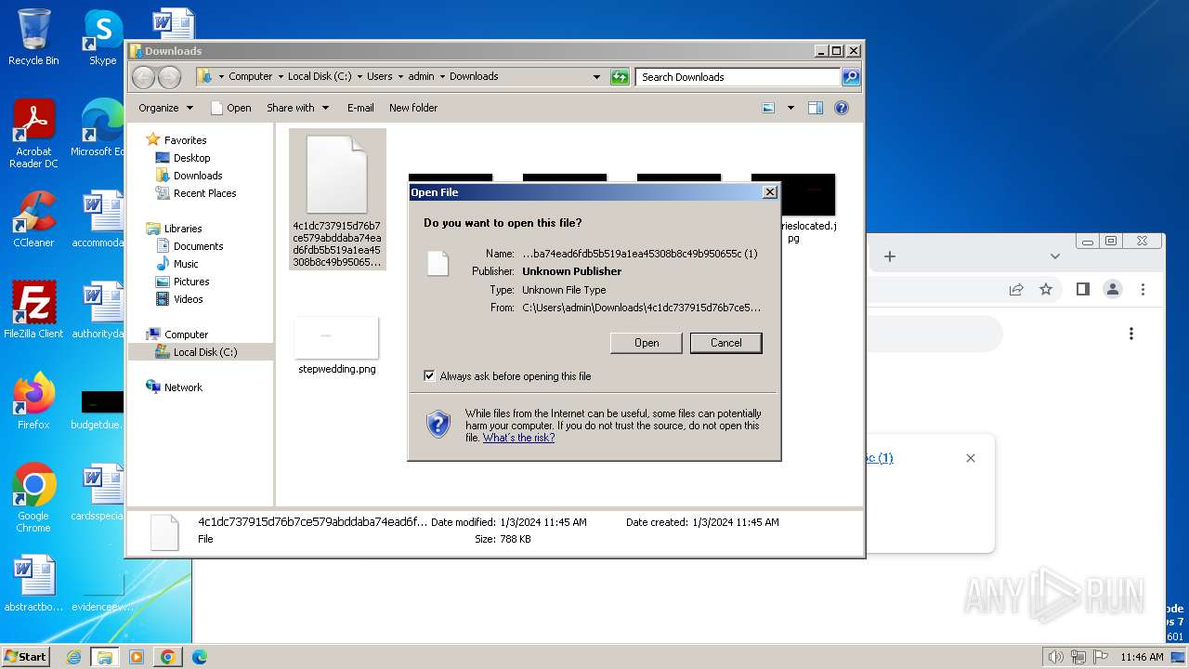Image resolution: width=1189 pixels, height=669 pixels.
Task: Dismiss the Chrome download popup
Action: (971, 458)
